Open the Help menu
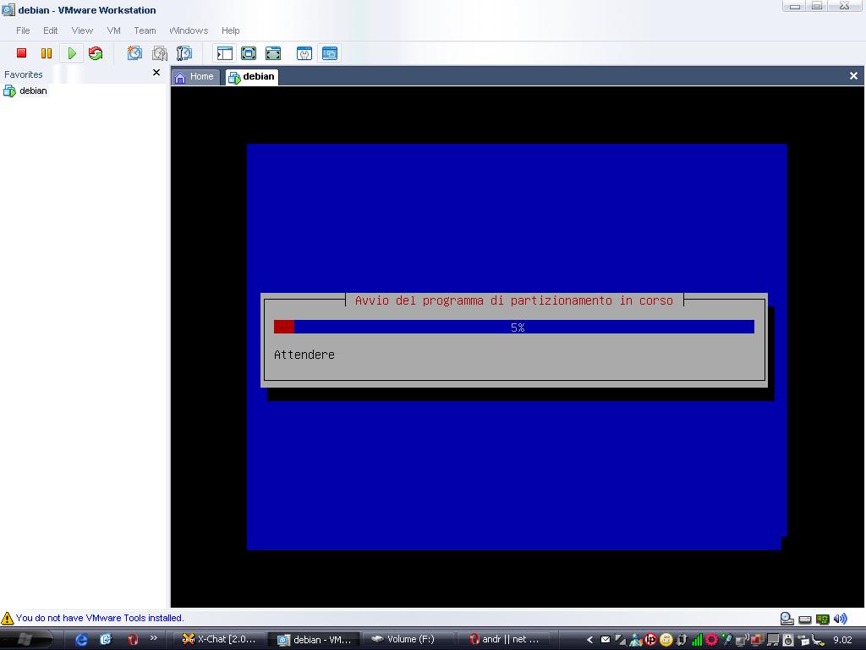Image resolution: width=866 pixels, height=650 pixels. 230,30
